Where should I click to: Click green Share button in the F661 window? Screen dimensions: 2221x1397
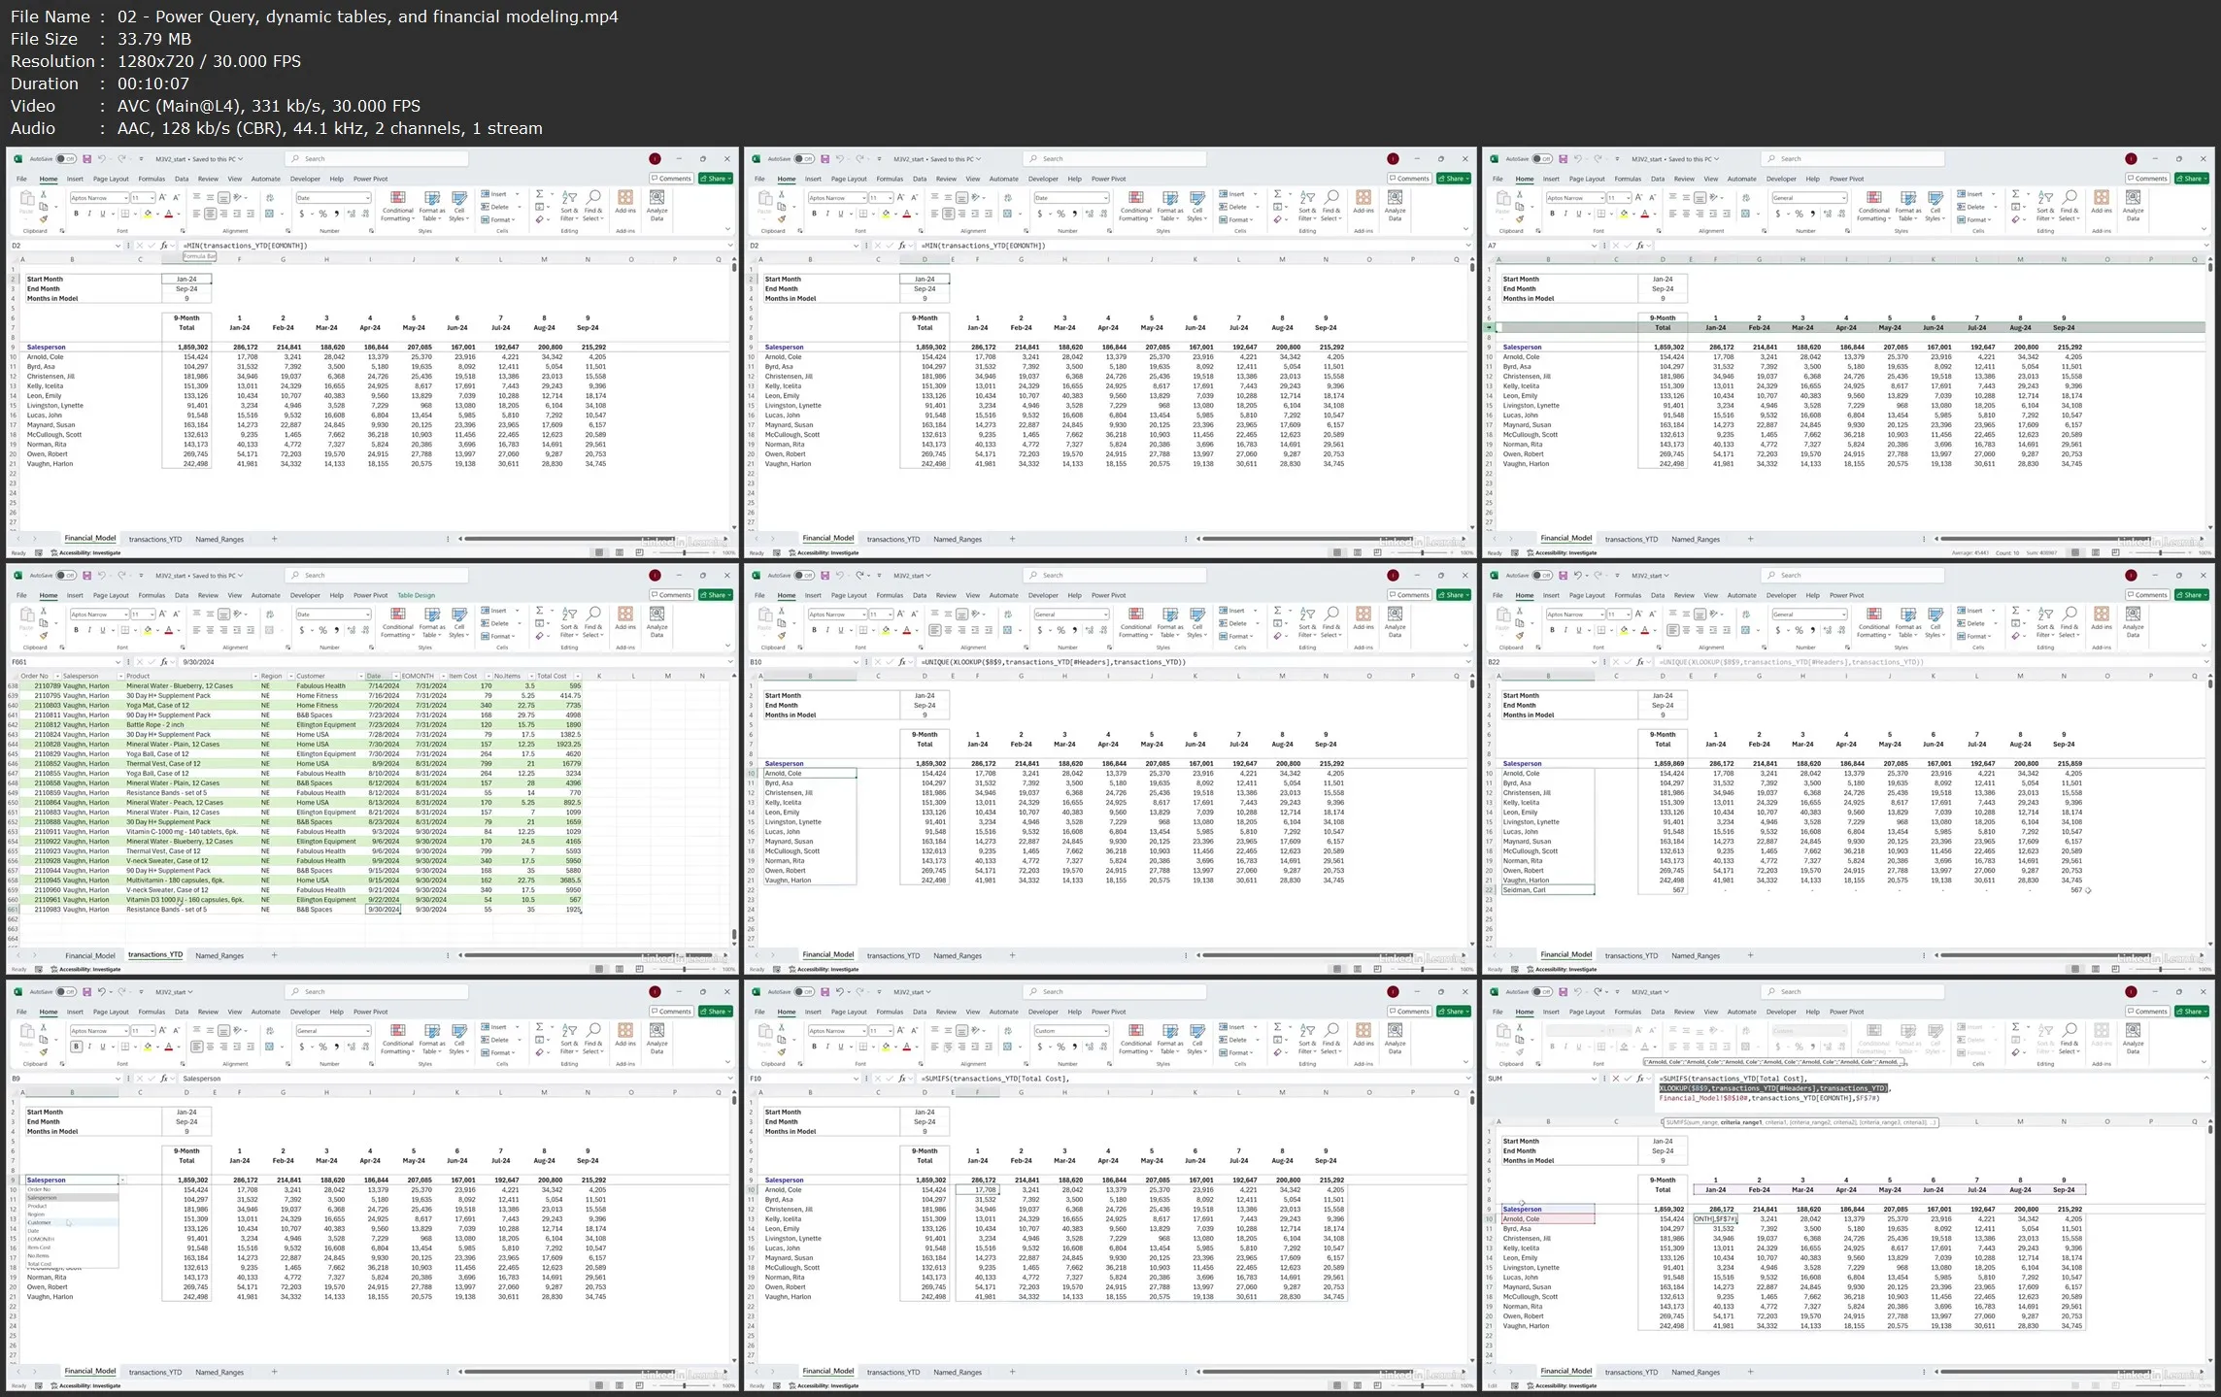tap(716, 595)
